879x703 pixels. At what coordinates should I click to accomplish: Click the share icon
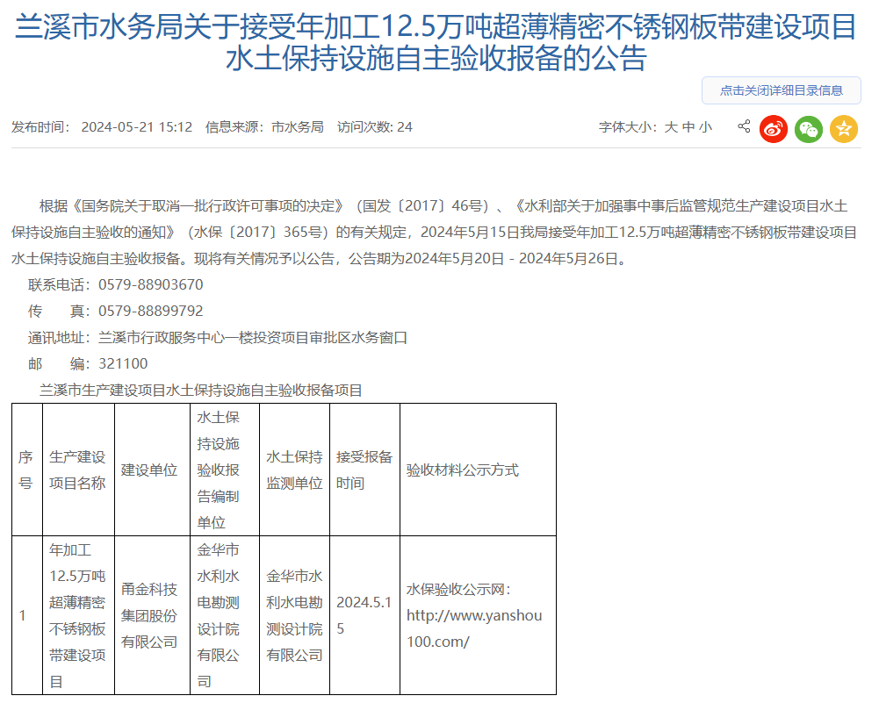click(x=744, y=126)
